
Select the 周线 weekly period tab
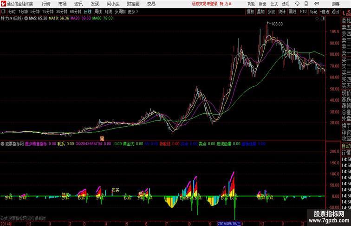tap(98, 12)
